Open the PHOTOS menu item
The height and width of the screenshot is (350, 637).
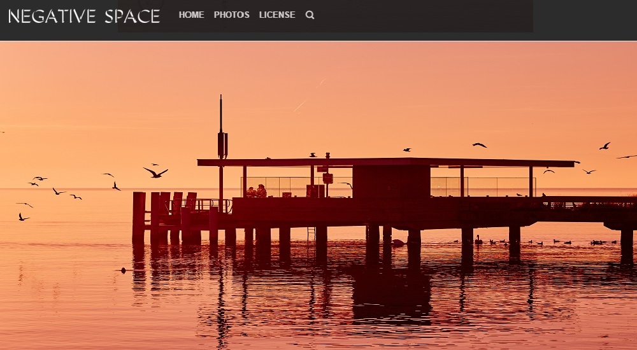coord(232,15)
